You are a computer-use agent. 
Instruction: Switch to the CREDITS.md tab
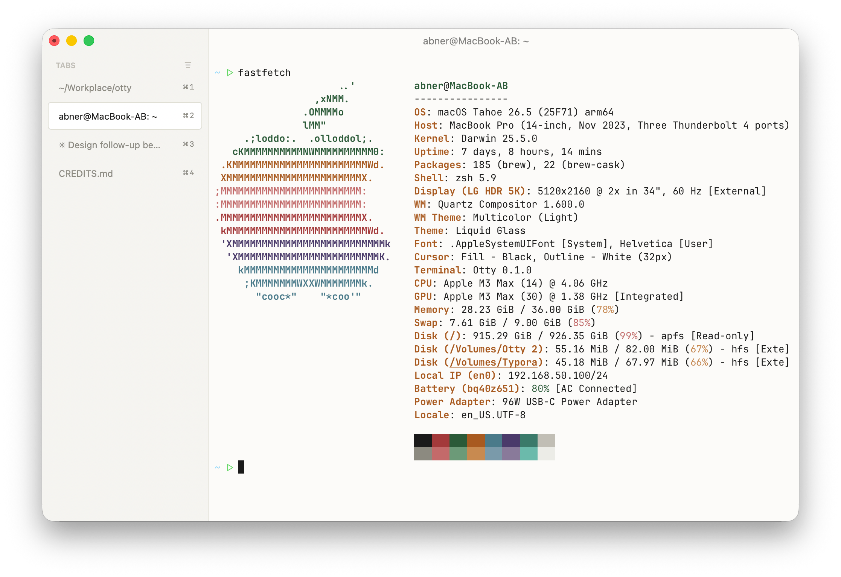125,173
